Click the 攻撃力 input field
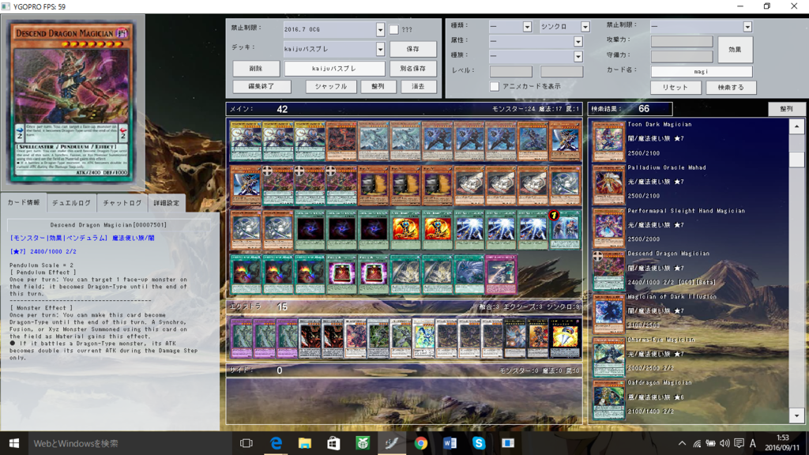This screenshot has height=455, width=809. point(682,41)
